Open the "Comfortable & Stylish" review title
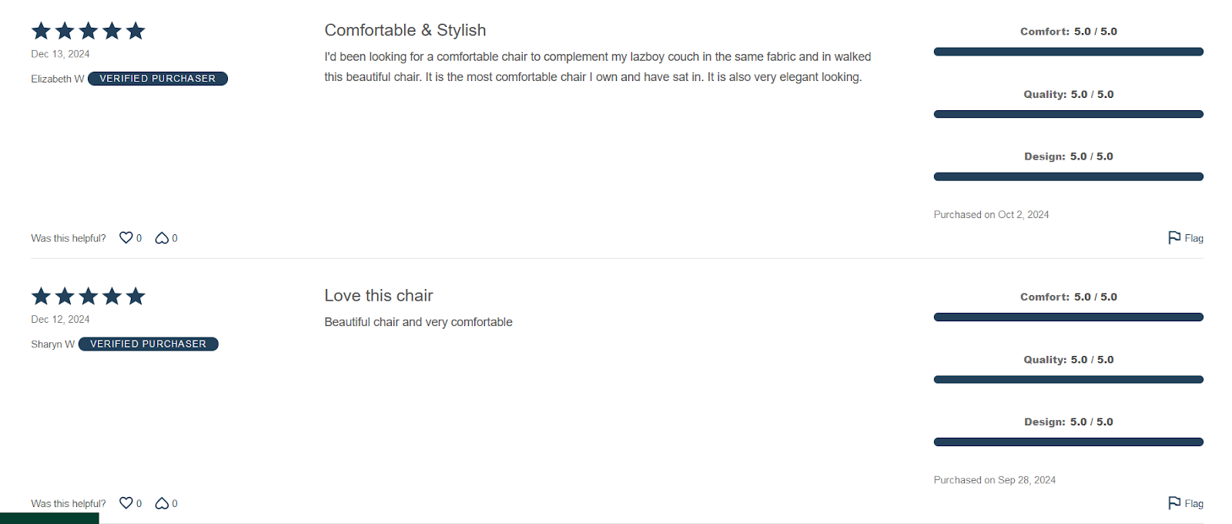This screenshot has height=524, width=1232. tap(405, 30)
